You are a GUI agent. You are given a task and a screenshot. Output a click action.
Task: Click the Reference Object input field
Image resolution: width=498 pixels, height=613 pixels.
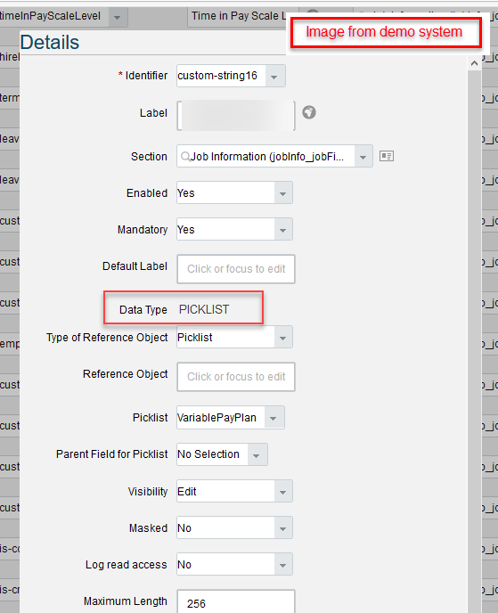tap(236, 377)
